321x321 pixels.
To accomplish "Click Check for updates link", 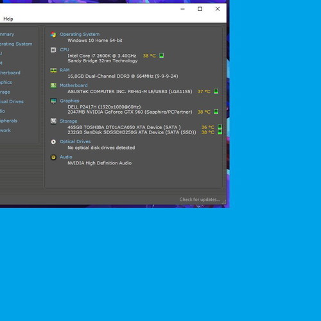I will point(200,200).
